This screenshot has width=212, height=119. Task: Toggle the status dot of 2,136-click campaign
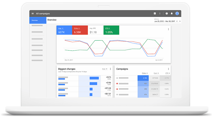point(117,78)
